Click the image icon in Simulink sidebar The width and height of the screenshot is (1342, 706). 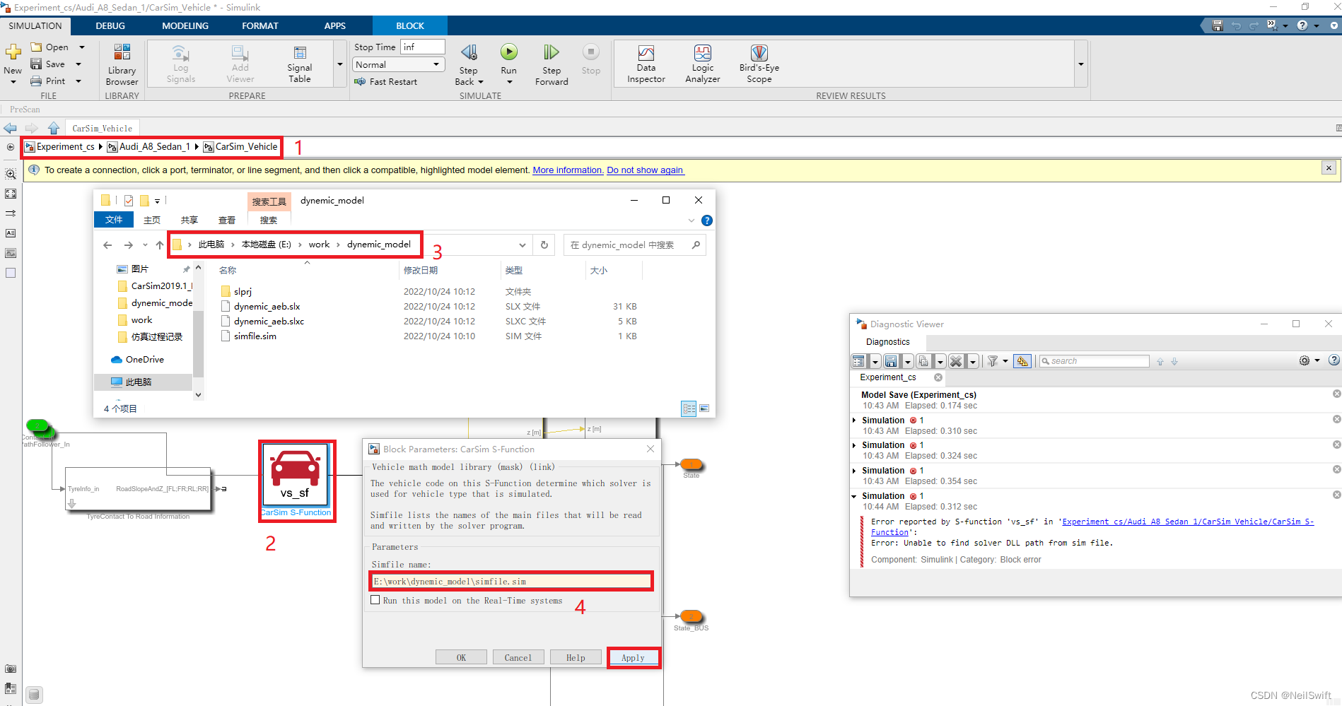[11, 253]
